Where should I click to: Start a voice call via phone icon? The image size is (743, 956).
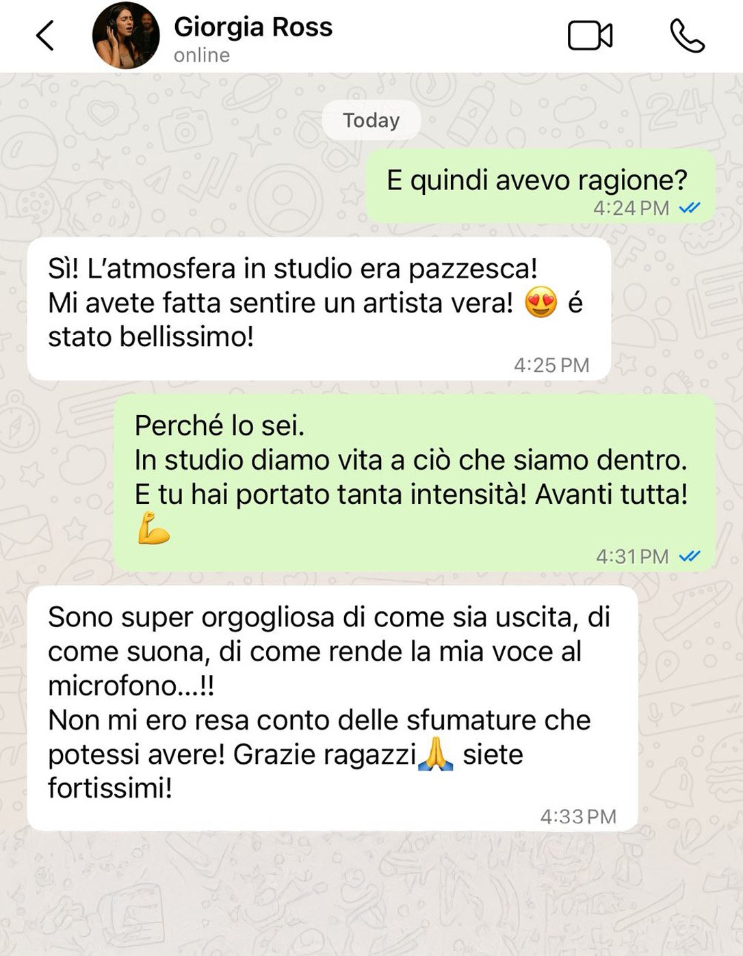pyautogui.click(x=686, y=36)
